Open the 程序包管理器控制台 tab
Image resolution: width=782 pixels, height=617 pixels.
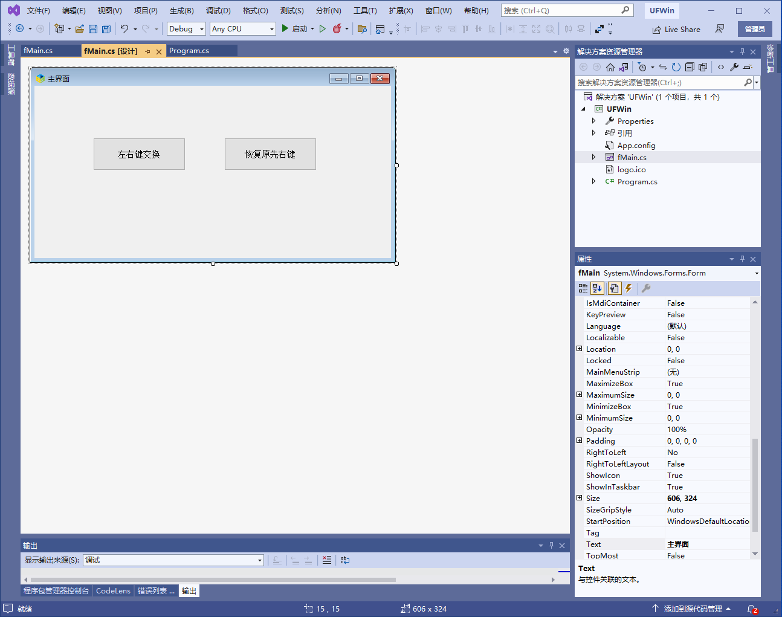click(56, 591)
